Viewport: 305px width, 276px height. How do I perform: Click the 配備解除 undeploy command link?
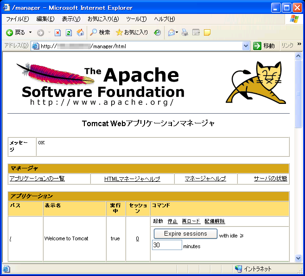215,221
